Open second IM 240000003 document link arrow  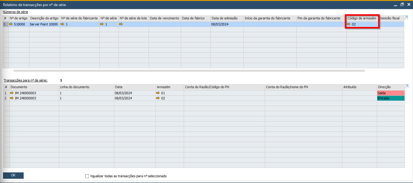[x=12, y=98]
